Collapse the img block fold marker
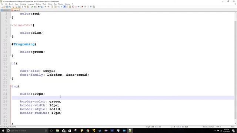This screenshot has height=133, width=237. click(11, 86)
